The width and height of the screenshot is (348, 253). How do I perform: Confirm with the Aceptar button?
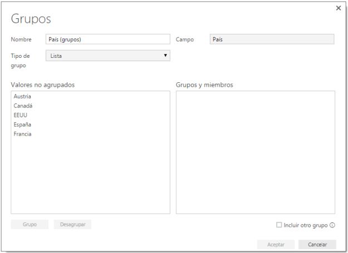coord(276,245)
